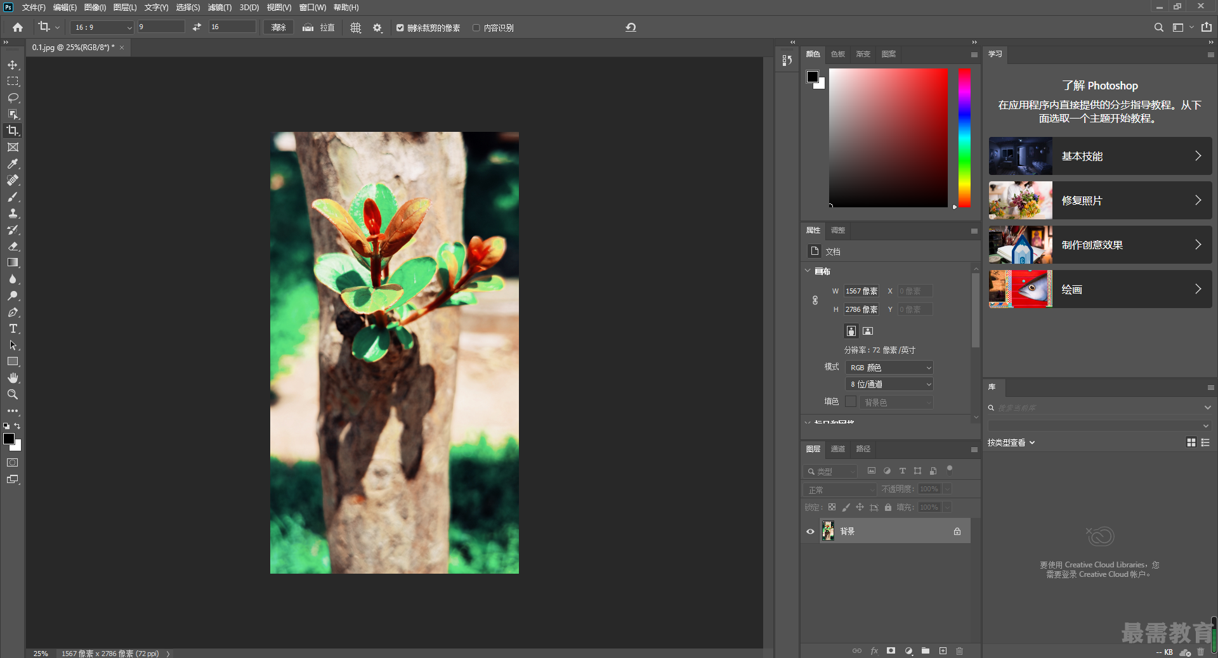This screenshot has width=1218, height=658.
Task: Open the 图像(I) menu
Action: pyautogui.click(x=95, y=8)
